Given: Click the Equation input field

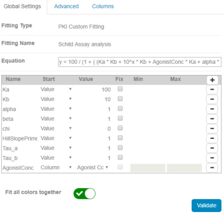Looking at the screenshot, I should [139, 62].
